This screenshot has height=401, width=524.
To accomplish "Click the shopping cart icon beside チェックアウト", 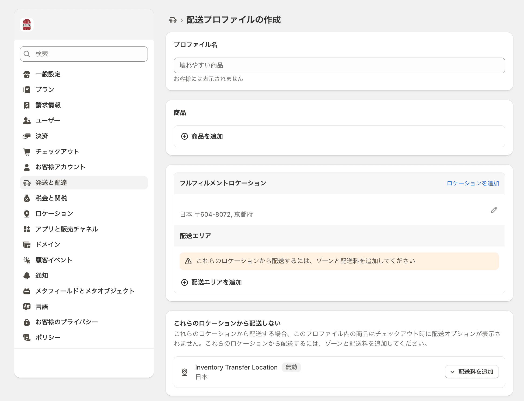I will point(27,152).
